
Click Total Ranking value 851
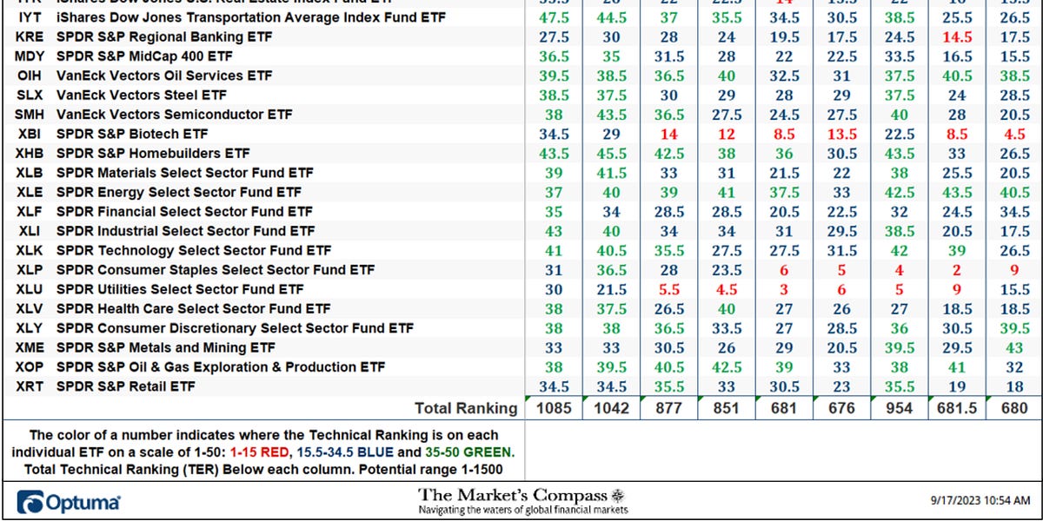click(x=726, y=408)
